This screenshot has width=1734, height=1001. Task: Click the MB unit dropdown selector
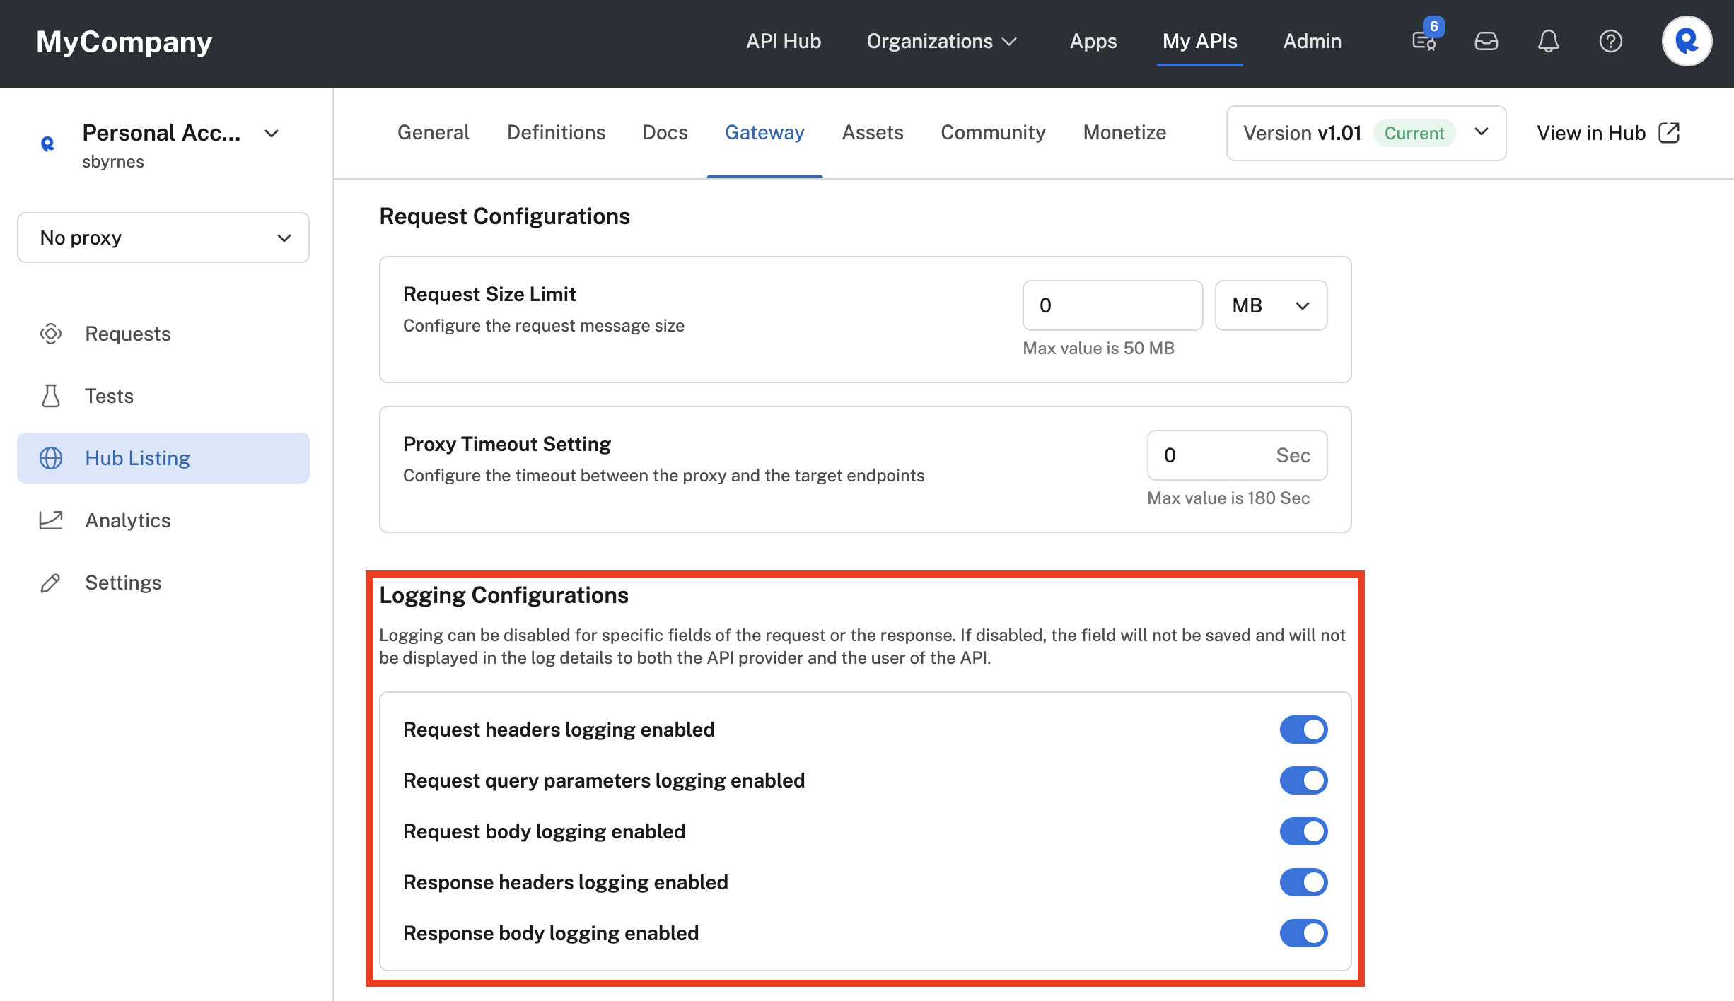[1268, 304]
